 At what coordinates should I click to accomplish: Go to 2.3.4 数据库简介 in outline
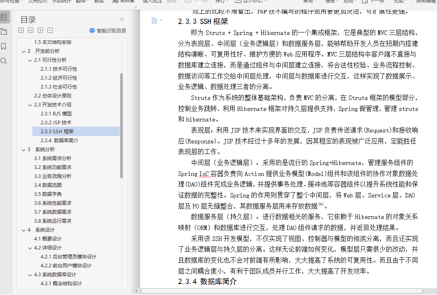point(59,140)
